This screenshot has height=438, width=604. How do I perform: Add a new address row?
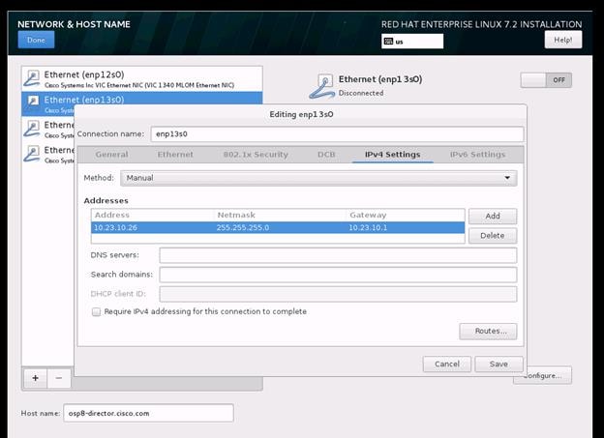493,216
